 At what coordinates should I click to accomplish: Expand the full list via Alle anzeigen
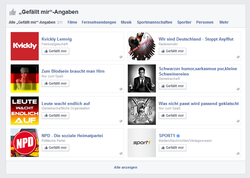click(125, 167)
